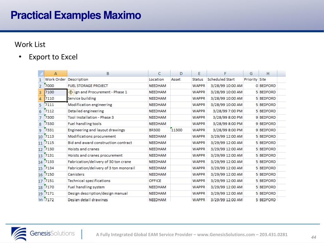Select work order cell 7110
324x243 pixels.
pyautogui.click(x=56, y=99)
